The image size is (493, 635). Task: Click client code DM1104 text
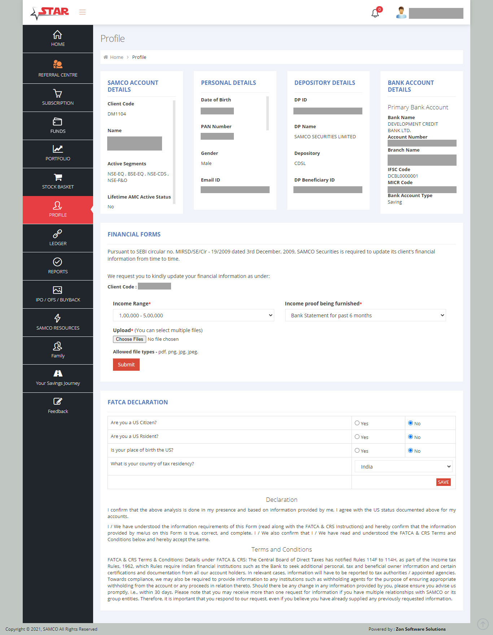click(x=117, y=114)
